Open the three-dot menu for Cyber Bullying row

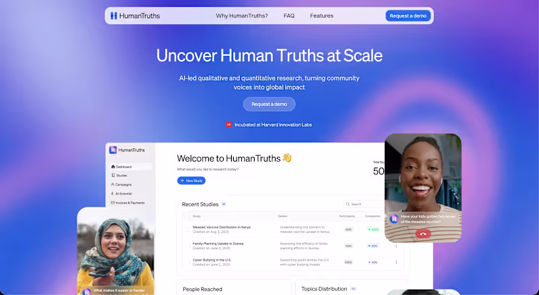pyautogui.click(x=396, y=263)
